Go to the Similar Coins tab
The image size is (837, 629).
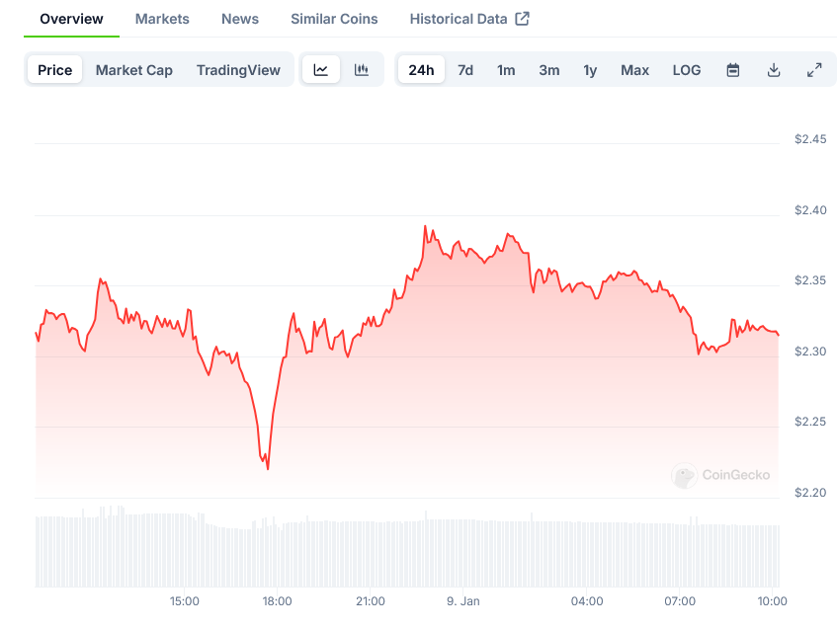(334, 19)
